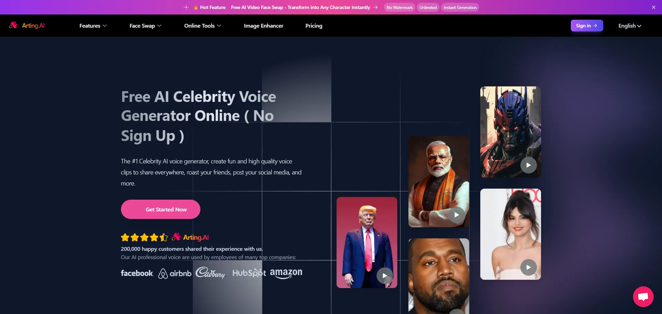Open the live chat bubble icon
This screenshot has width=662, height=314.
click(x=643, y=297)
